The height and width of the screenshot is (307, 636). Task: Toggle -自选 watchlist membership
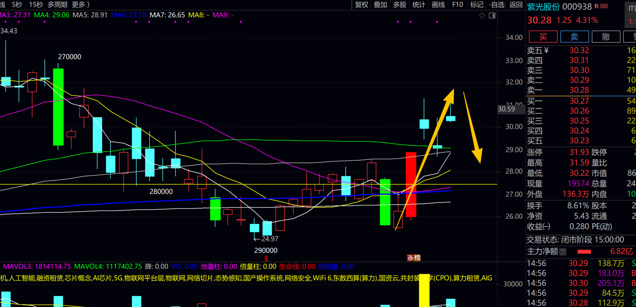click(x=496, y=5)
